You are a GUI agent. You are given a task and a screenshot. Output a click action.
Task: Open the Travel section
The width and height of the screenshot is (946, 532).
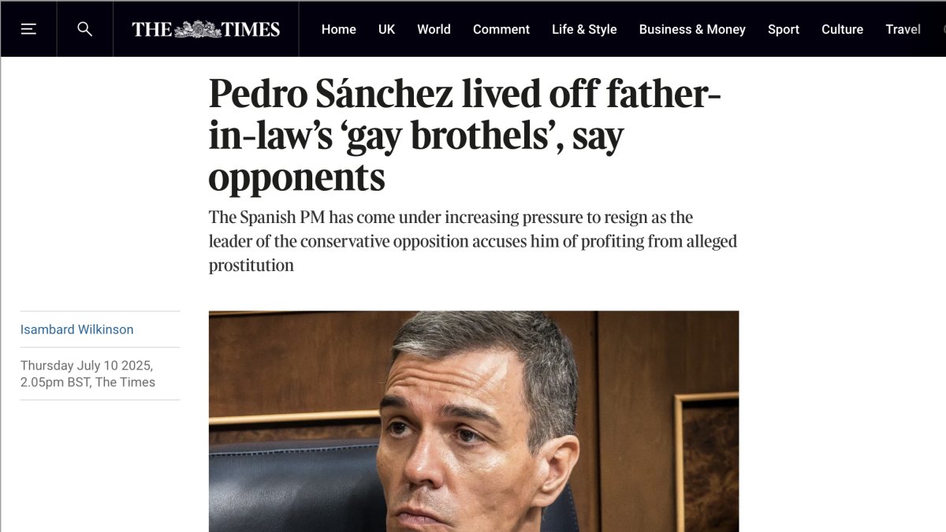coord(903,29)
